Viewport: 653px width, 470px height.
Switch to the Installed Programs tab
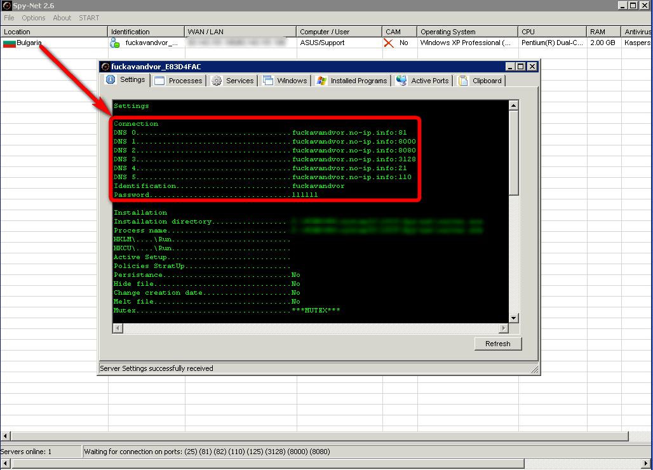click(x=352, y=81)
